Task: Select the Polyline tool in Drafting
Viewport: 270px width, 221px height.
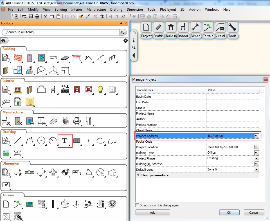Action: (x=30, y=140)
